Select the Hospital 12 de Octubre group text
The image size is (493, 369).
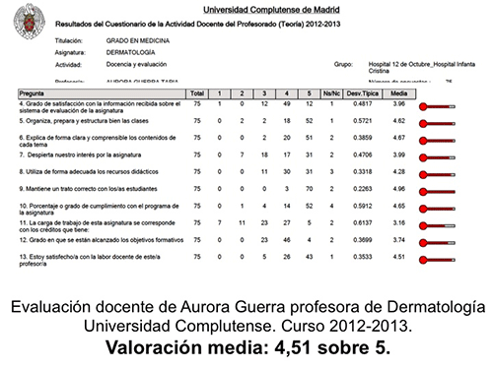[422, 68]
